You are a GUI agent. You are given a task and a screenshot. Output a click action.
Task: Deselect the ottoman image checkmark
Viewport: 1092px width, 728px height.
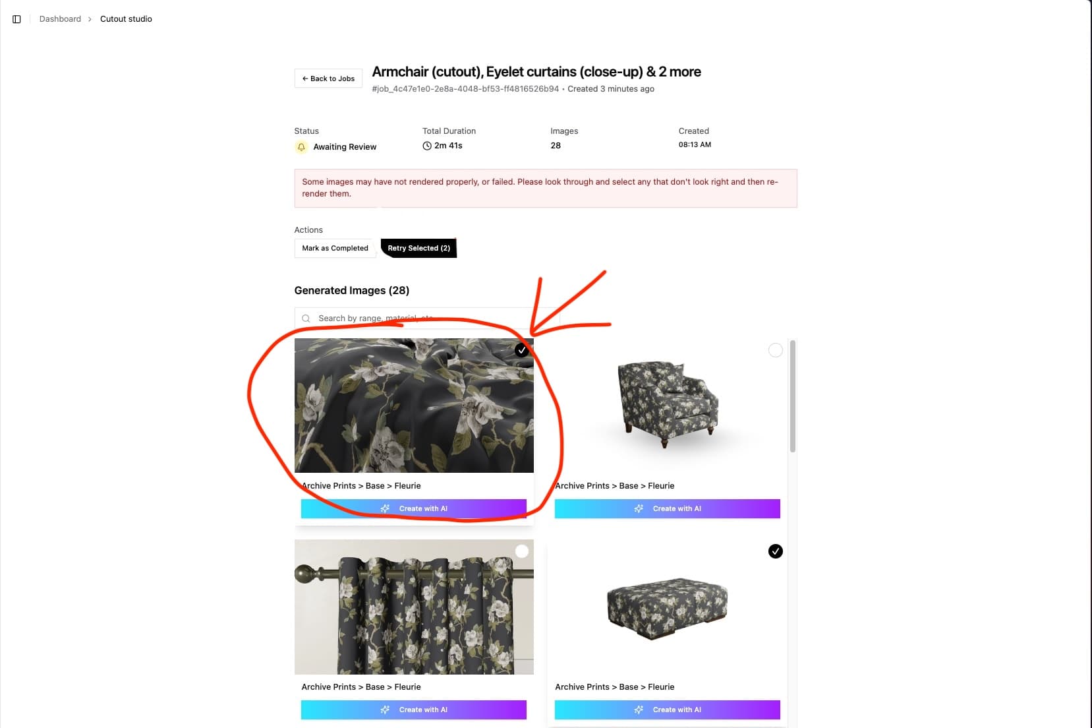tap(776, 551)
